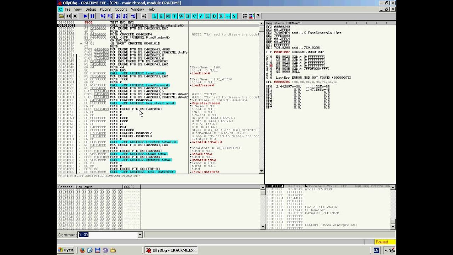This screenshot has height=255, width=453.
Task: Select the CALL CreateWindowExA instruction line
Action: [144, 142]
